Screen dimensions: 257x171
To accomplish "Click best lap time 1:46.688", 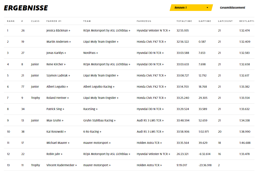I will (245, 143).
